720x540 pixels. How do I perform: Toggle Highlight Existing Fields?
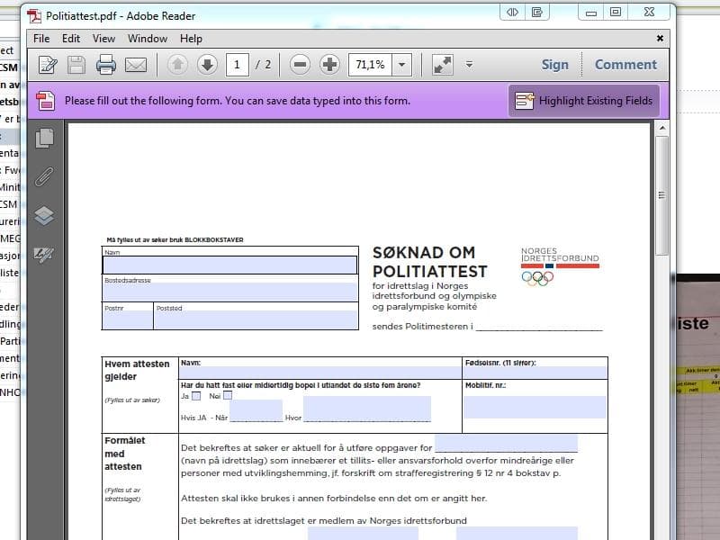tap(584, 101)
